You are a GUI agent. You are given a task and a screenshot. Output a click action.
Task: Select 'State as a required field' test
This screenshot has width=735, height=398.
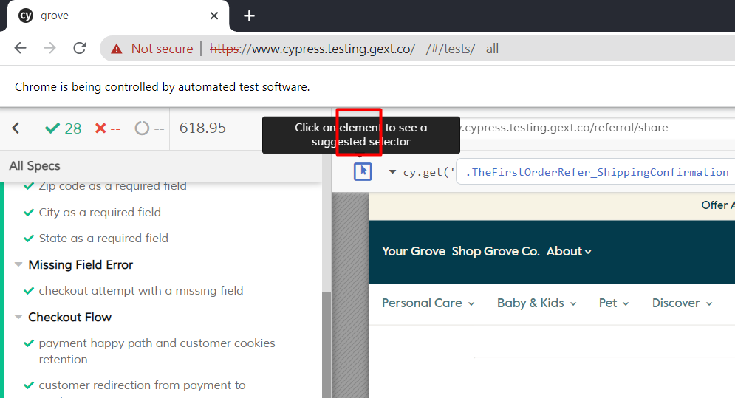coord(103,239)
